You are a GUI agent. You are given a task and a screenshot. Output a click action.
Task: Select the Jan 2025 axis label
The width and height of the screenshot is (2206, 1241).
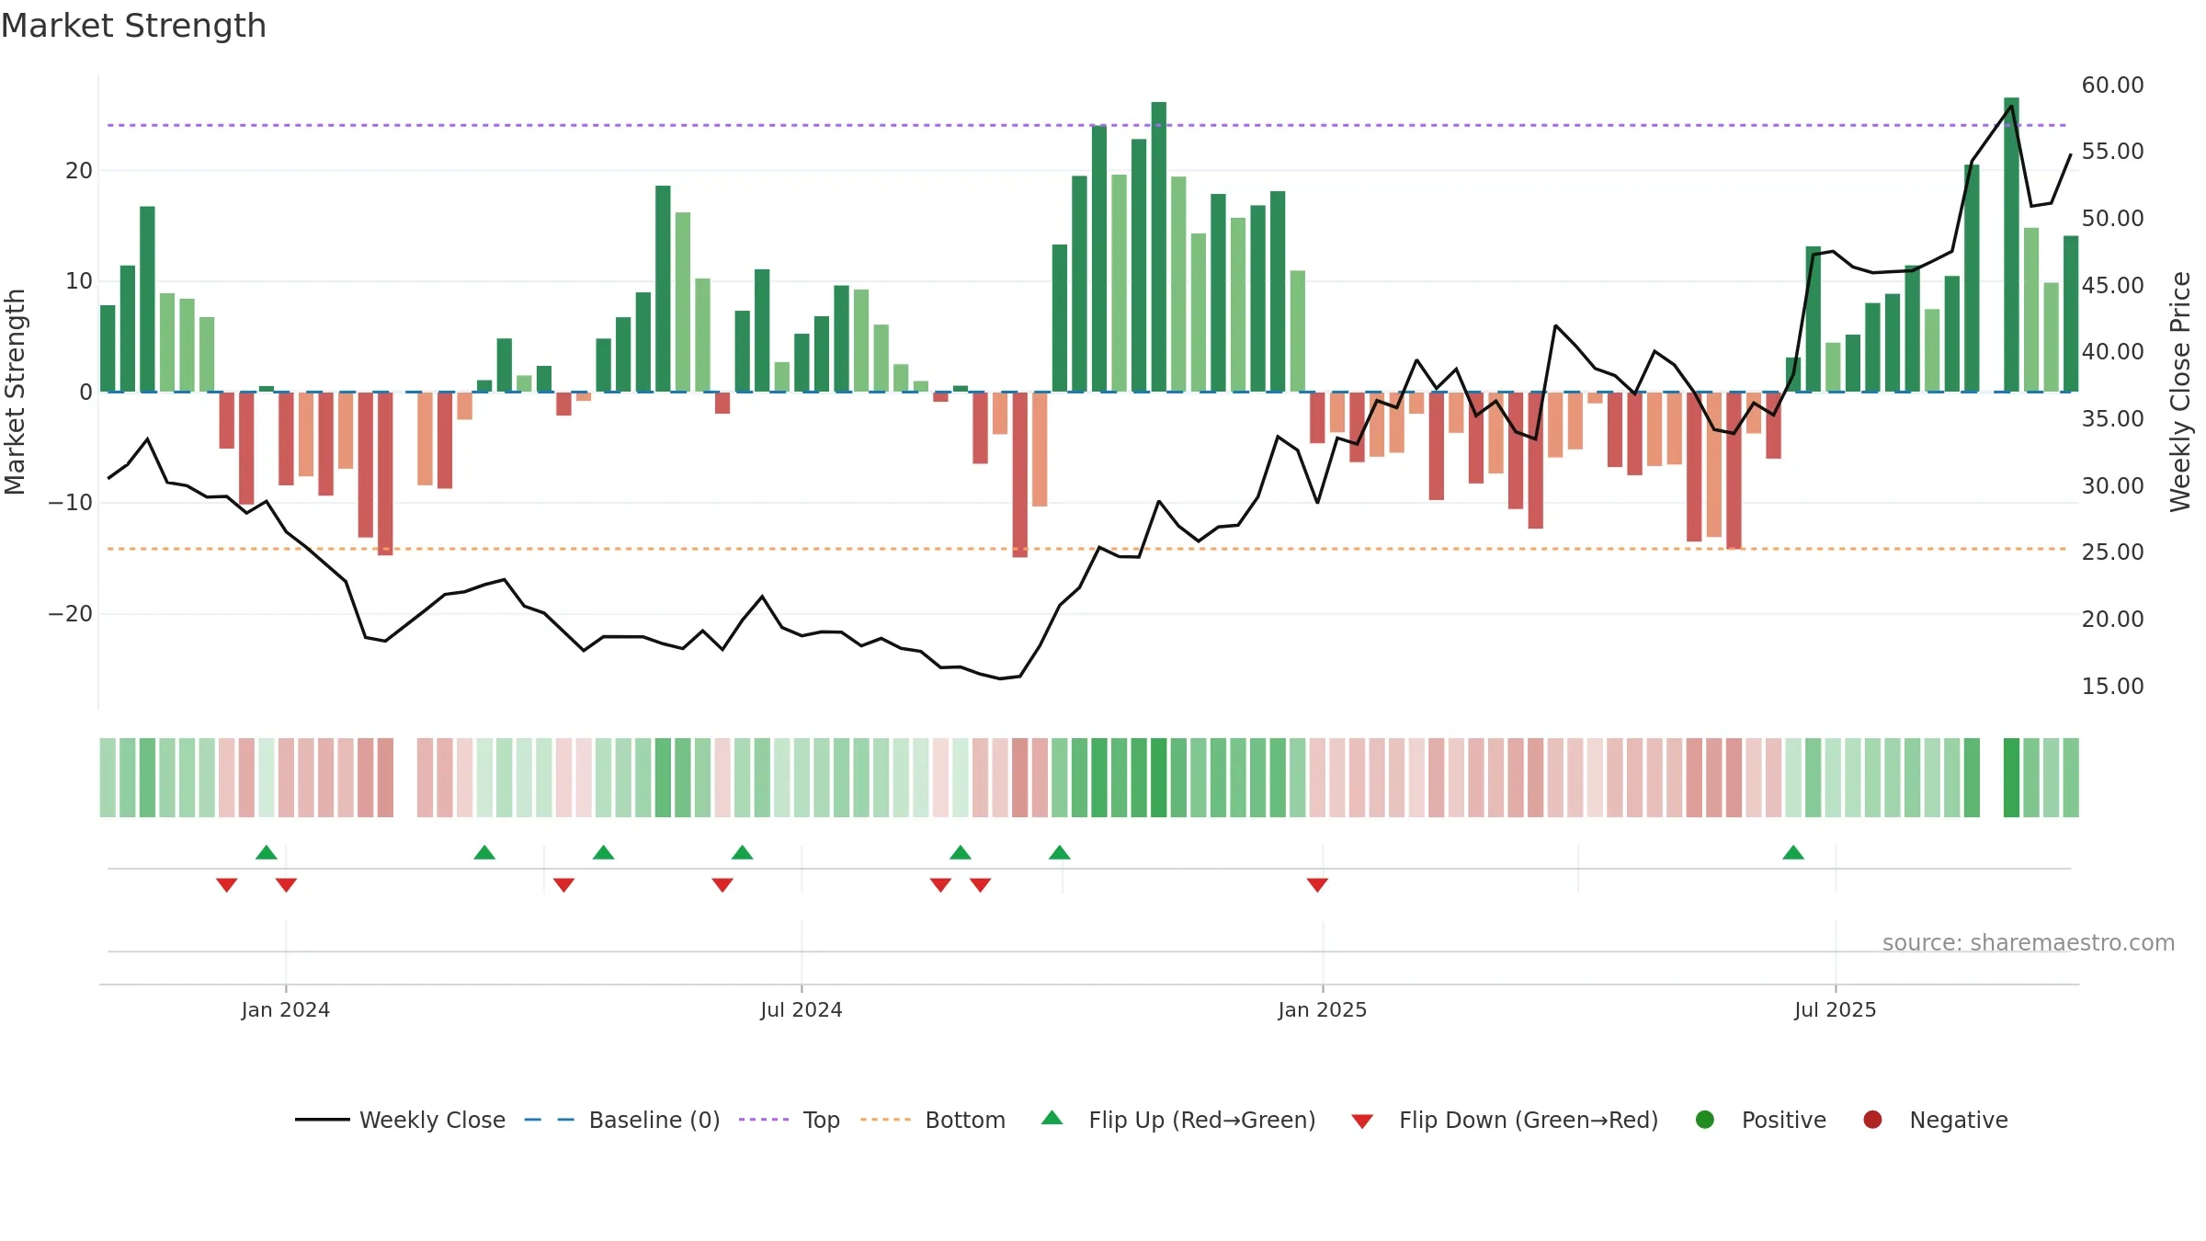[1323, 1009]
